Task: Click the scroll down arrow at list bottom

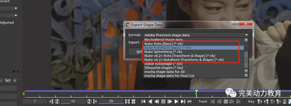Action: [246, 75]
